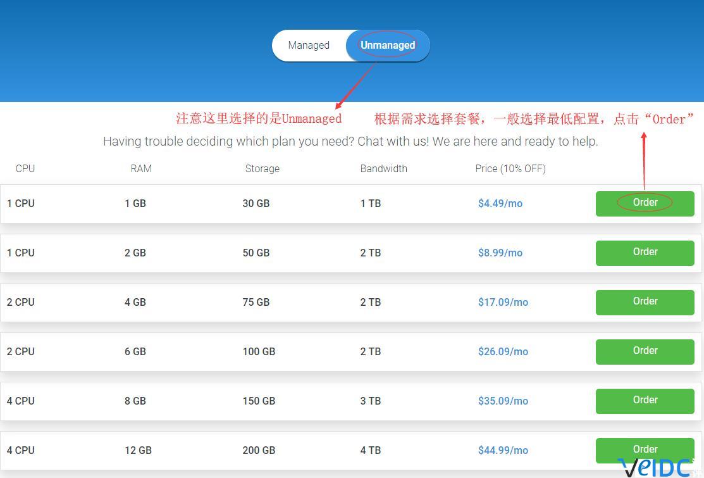Click the $44.99/mo price
The width and height of the screenshot is (704, 478).
tap(503, 450)
